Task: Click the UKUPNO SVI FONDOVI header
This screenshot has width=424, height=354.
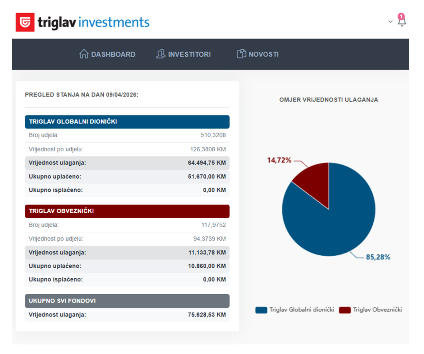Action: point(127,301)
